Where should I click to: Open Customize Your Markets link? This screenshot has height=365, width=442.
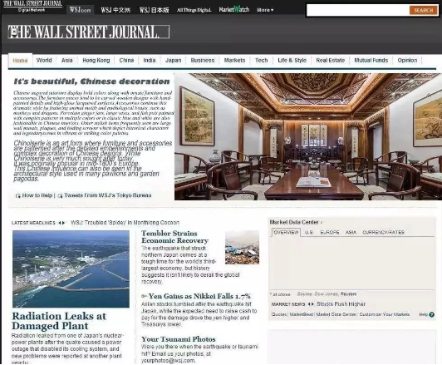pyautogui.click(x=384, y=314)
